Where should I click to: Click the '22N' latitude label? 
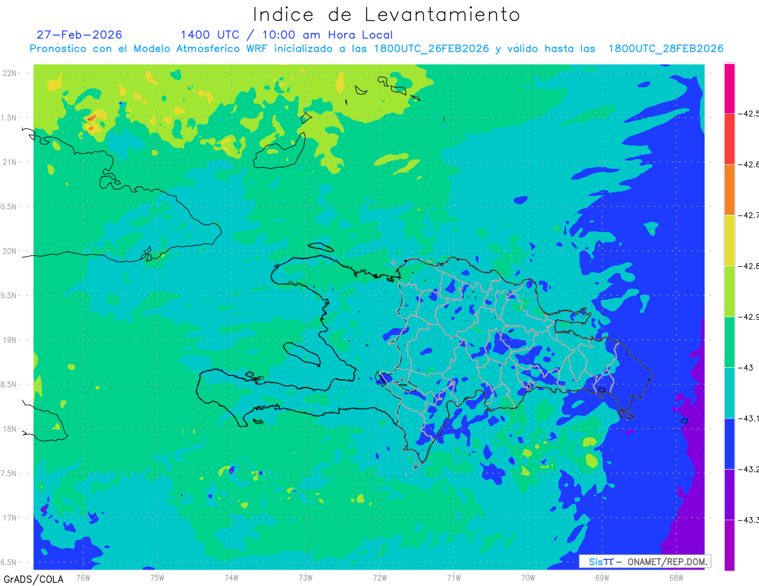click(9, 73)
